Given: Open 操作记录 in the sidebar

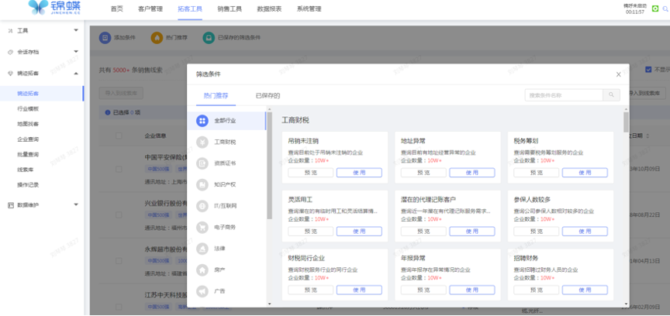Looking at the screenshot, I should pos(28,185).
